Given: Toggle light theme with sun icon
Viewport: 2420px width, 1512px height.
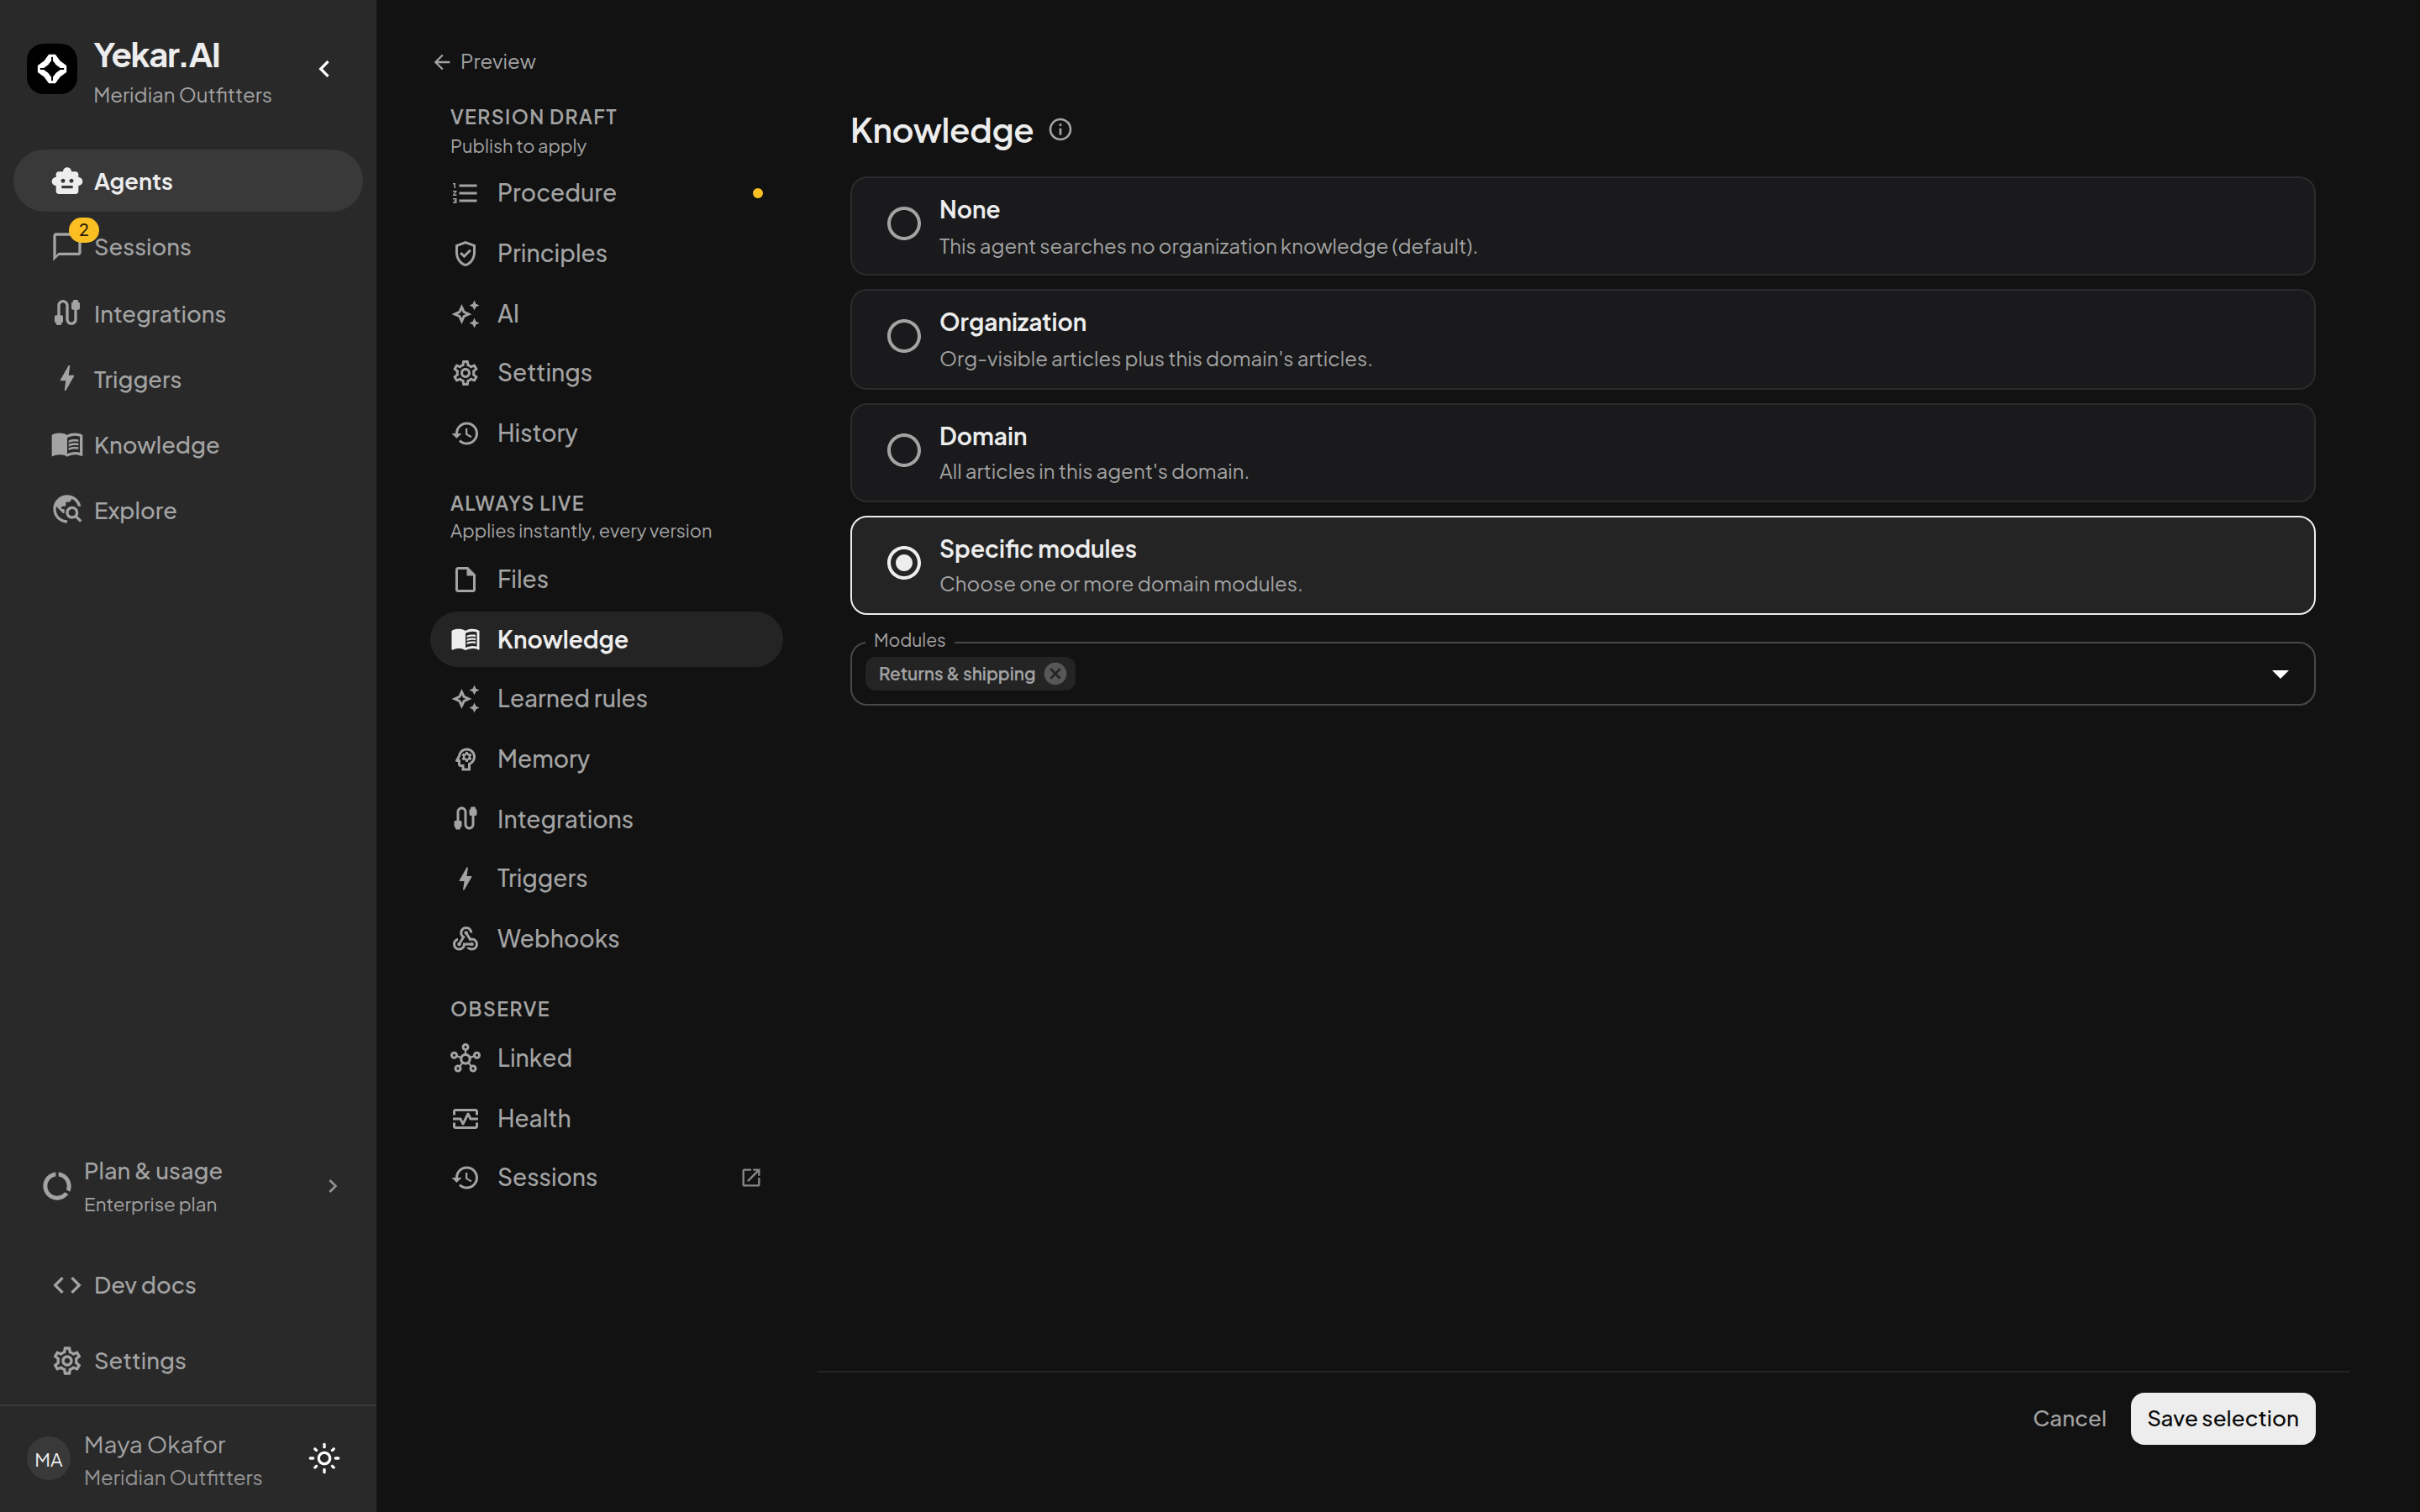Looking at the screenshot, I should (x=324, y=1458).
